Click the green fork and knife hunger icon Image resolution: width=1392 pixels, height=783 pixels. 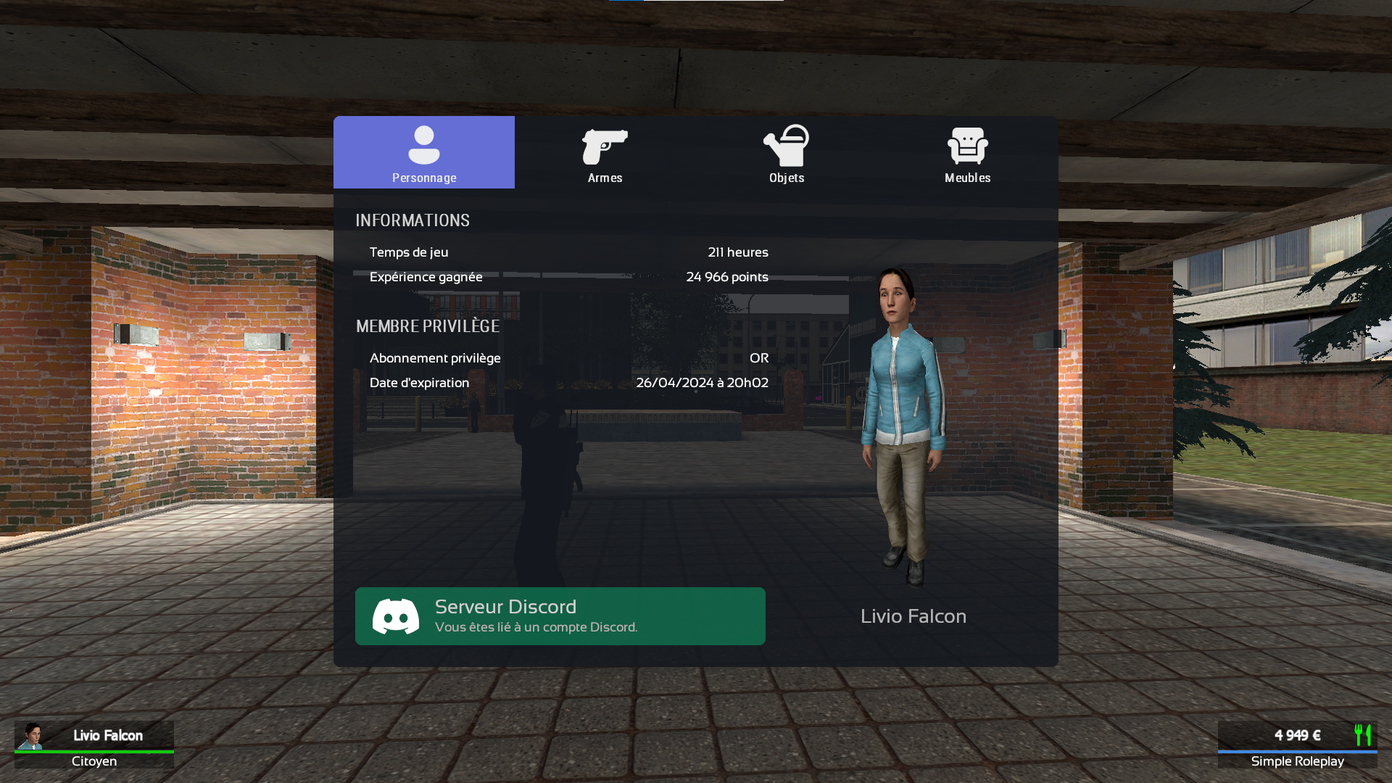(x=1363, y=735)
